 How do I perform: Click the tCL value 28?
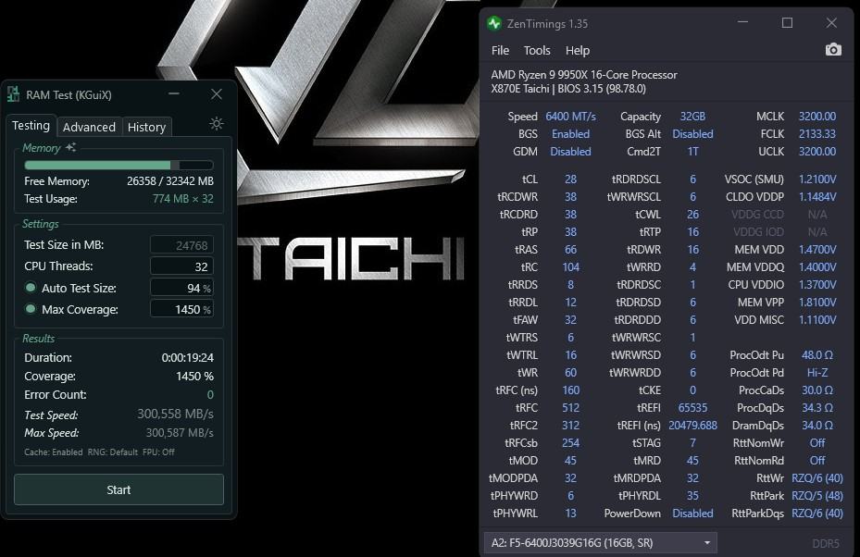coord(570,179)
